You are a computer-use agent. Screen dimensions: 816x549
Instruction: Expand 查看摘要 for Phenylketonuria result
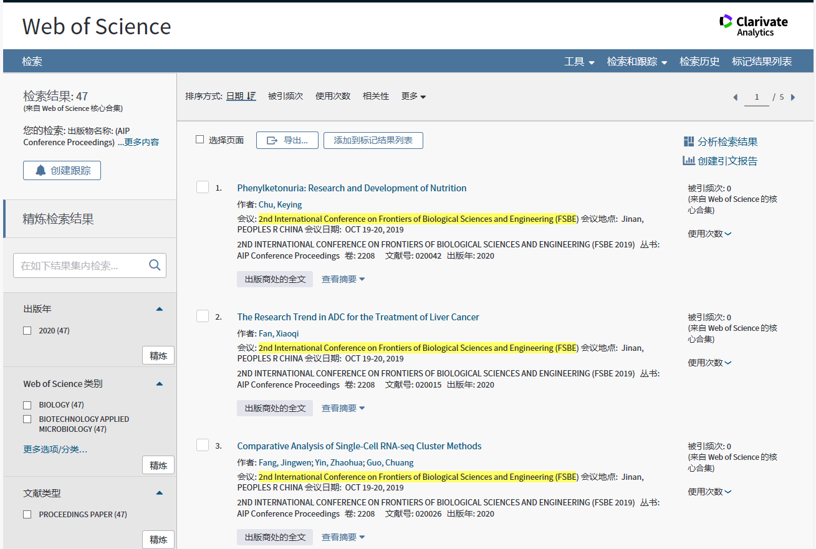click(343, 279)
